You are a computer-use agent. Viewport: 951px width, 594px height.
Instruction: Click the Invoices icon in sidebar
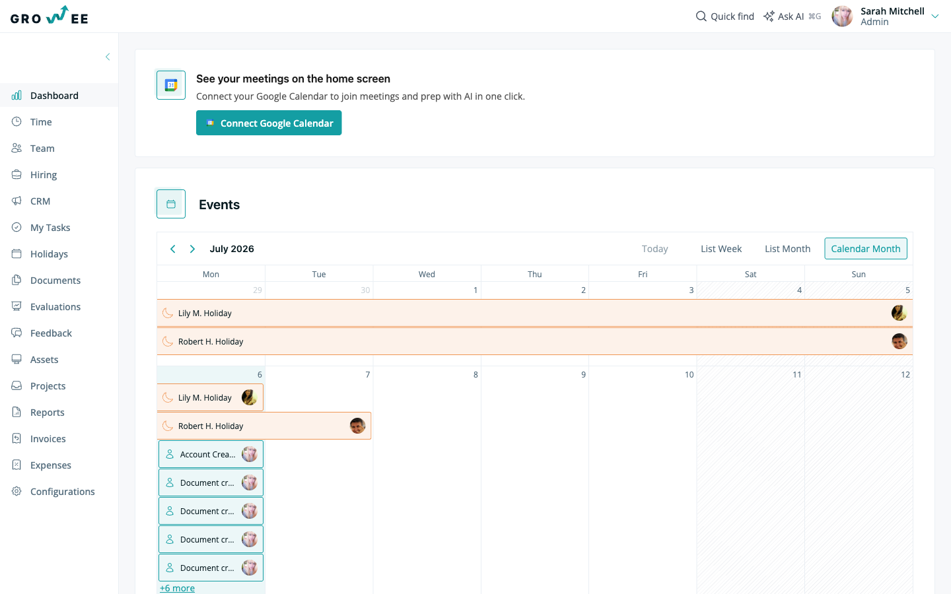click(17, 438)
